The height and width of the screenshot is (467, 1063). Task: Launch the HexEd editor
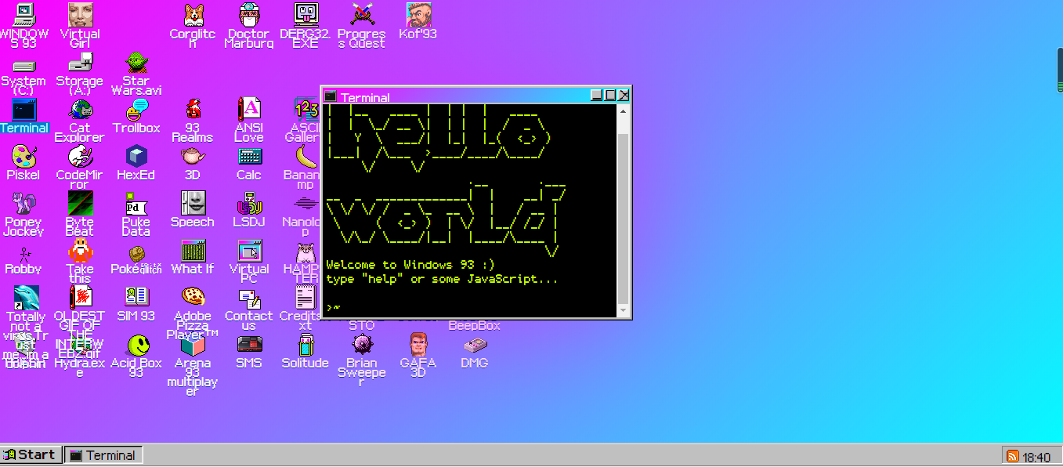tap(136, 161)
